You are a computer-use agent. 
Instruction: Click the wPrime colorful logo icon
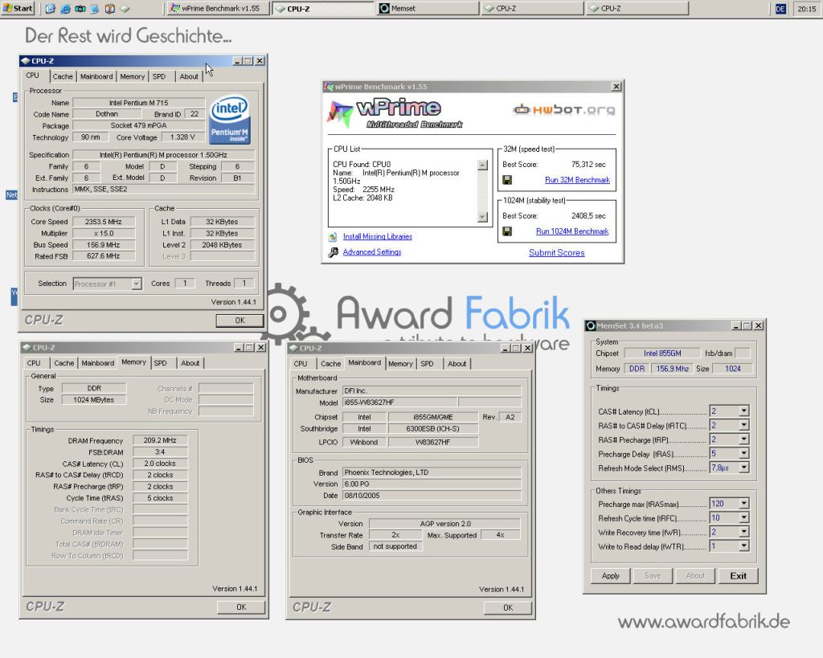[340, 112]
